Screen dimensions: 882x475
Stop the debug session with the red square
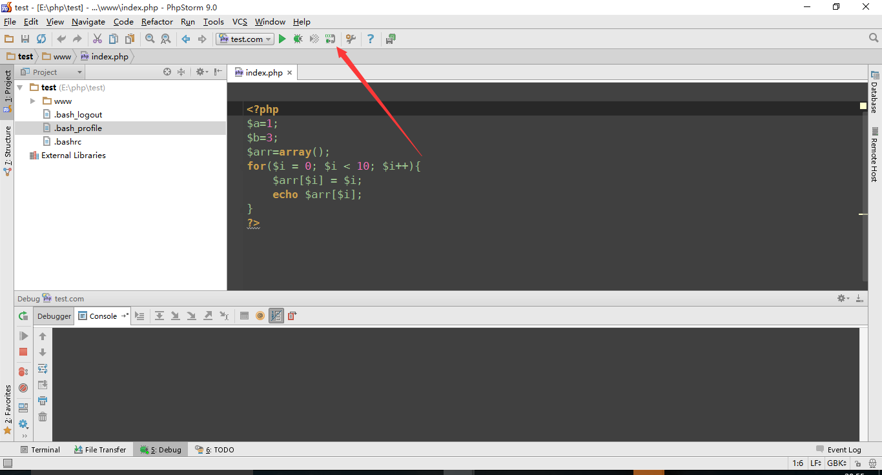(23, 352)
